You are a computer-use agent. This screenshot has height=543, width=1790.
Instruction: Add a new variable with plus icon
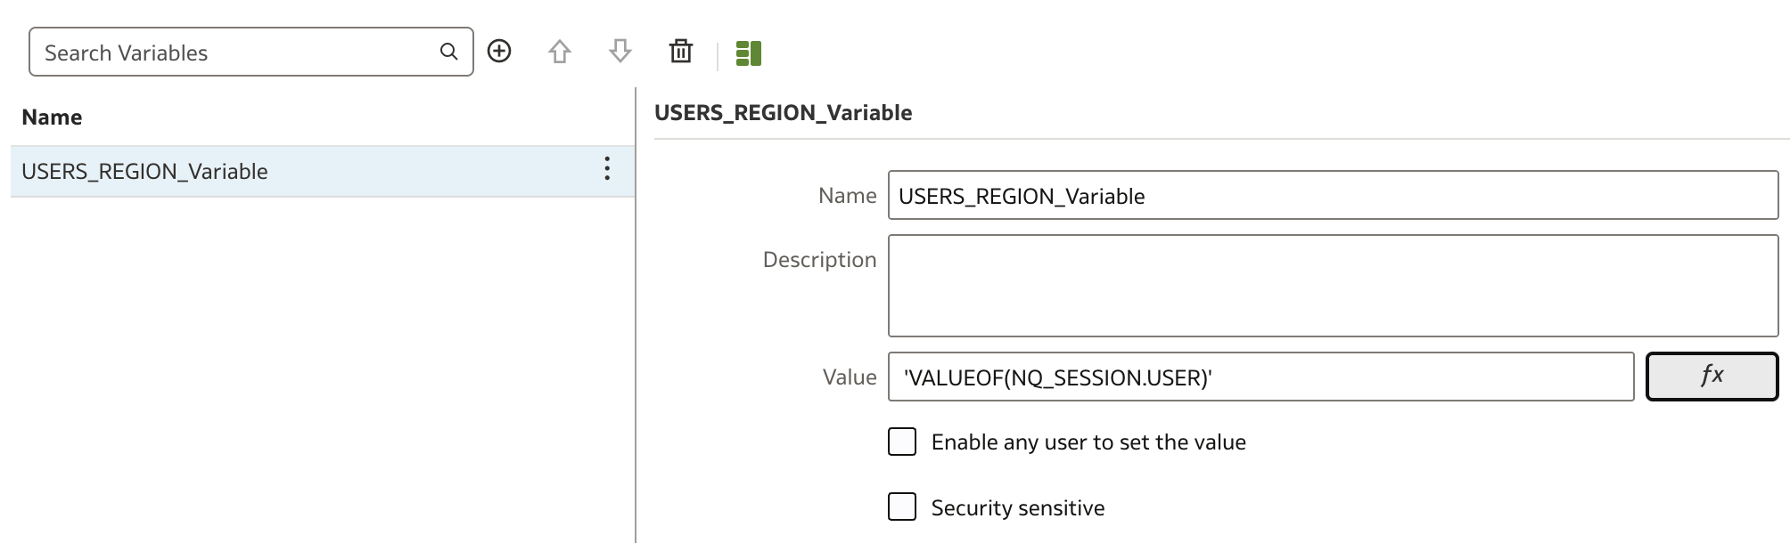point(499,52)
